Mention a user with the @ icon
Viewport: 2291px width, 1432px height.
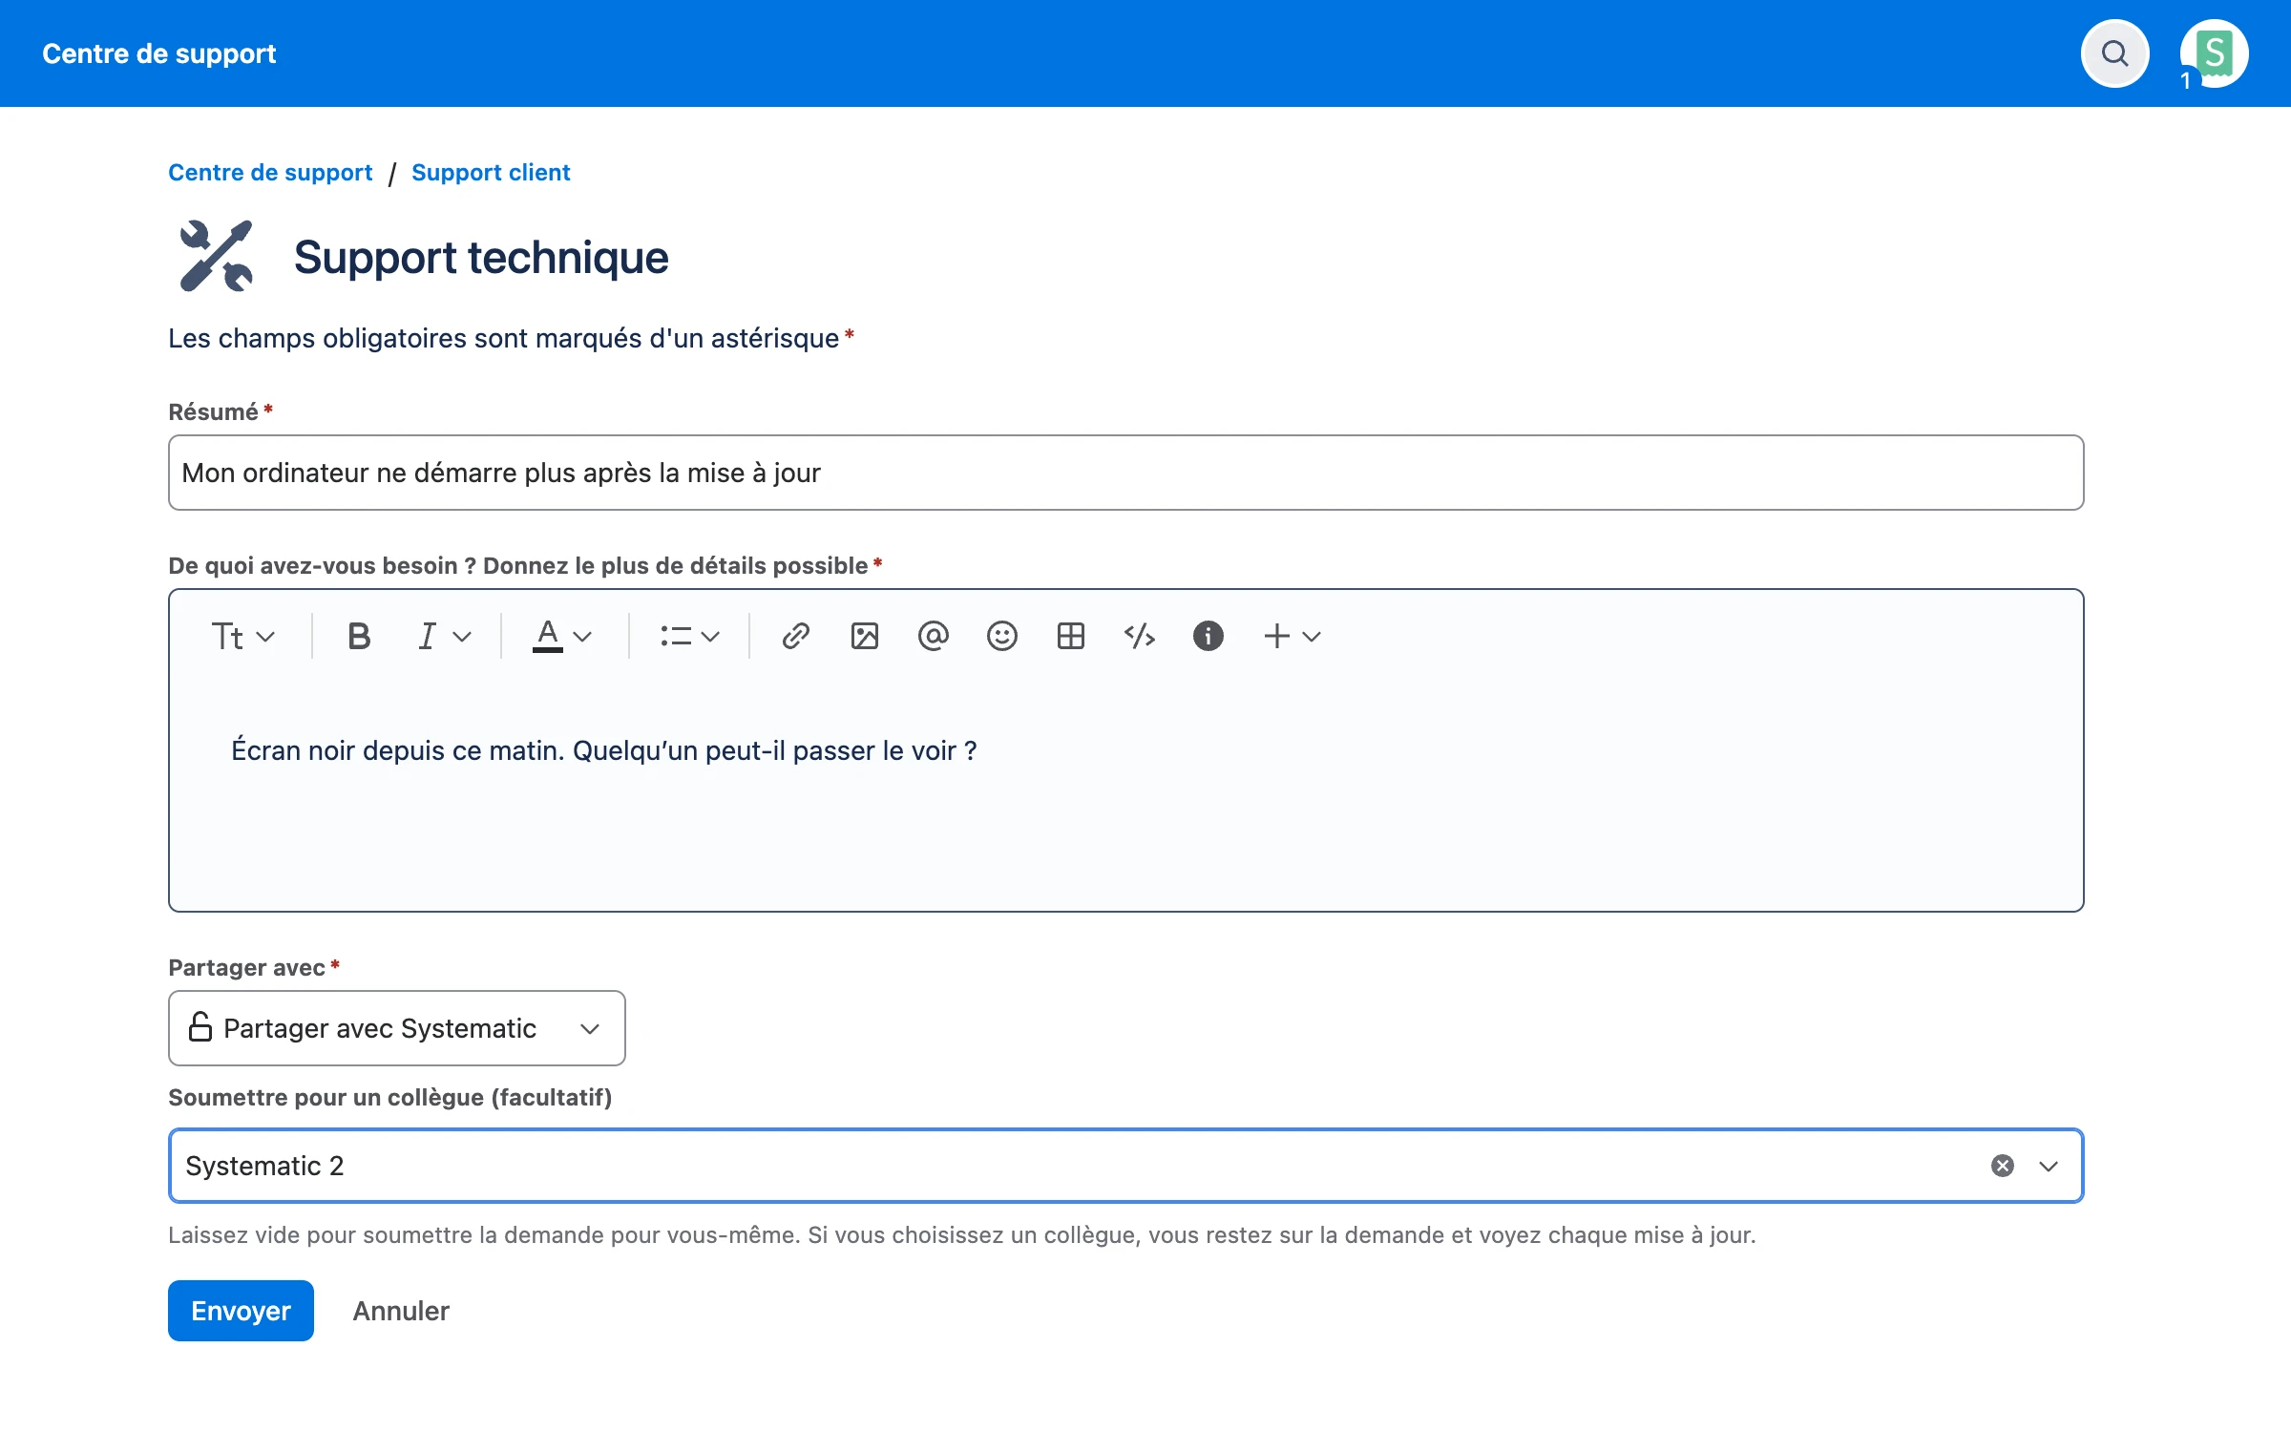[x=934, y=636]
